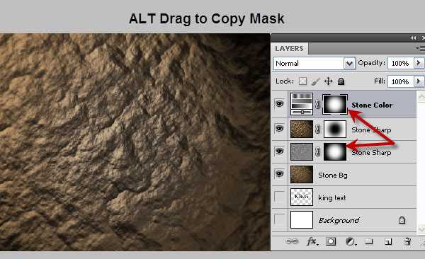
Task: Open the Fill slider arrow
Action: tap(419, 81)
